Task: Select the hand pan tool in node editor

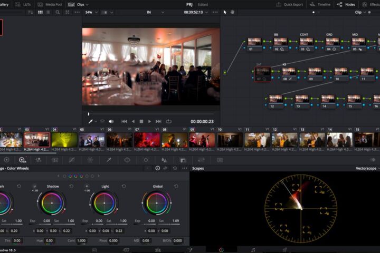Action: [232, 12]
